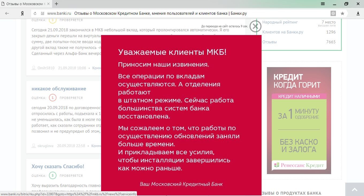The width and height of the screenshot is (364, 196).
Task: Click user avatar icon beside Omih5810
Action: point(34,68)
